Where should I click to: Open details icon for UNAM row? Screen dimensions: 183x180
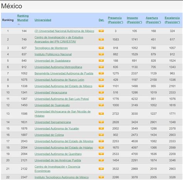pos(101,31)
